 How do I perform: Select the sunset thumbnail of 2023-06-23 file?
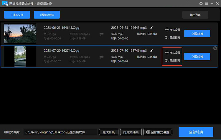[20, 33]
